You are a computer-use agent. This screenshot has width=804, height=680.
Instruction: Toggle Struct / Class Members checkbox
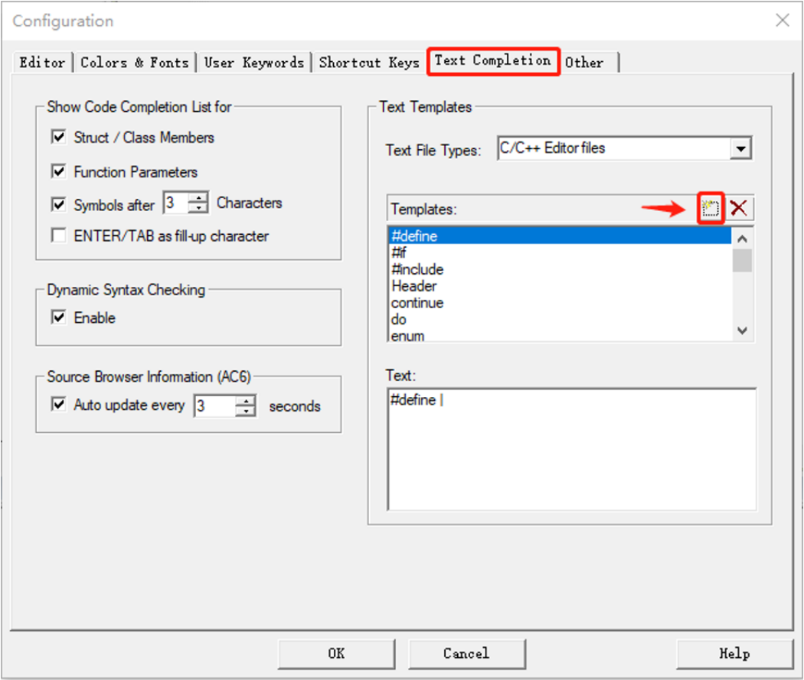(58, 138)
